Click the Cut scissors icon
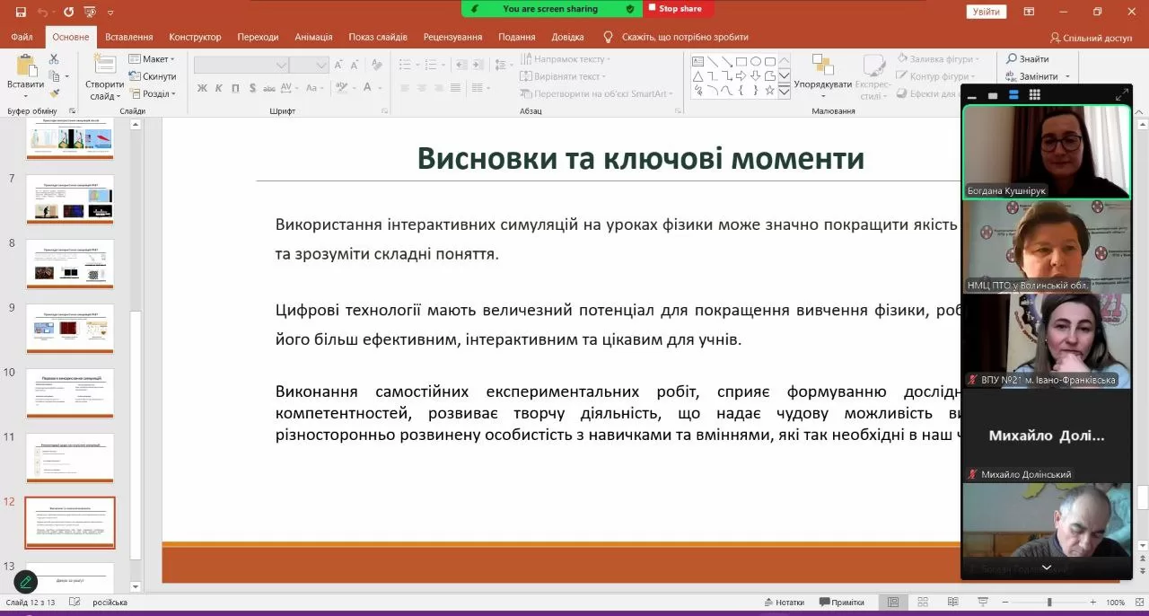Screen dimensions: 1149x616 [x=54, y=59]
